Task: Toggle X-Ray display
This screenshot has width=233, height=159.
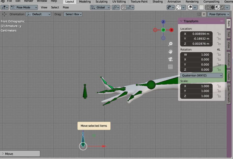Action: coord(201,7)
